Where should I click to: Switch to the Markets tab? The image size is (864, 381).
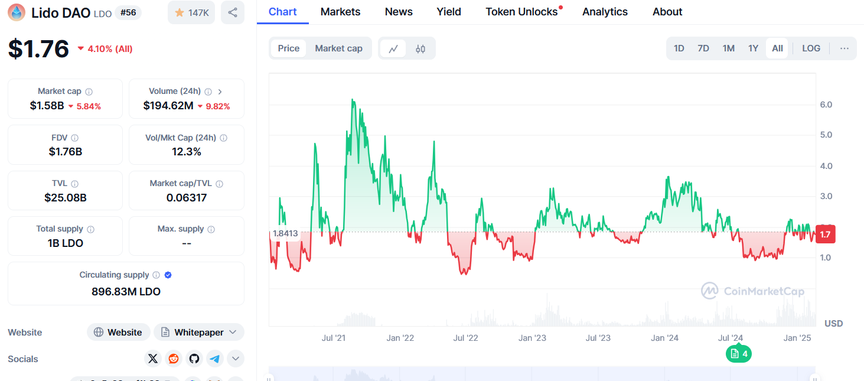(340, 12)
